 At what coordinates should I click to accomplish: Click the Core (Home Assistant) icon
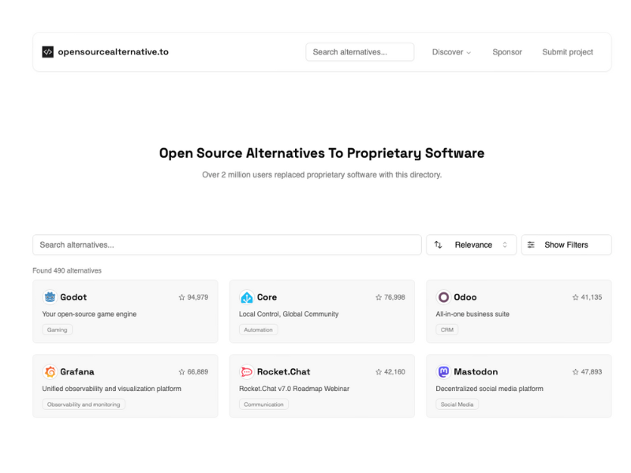point(247,297)
